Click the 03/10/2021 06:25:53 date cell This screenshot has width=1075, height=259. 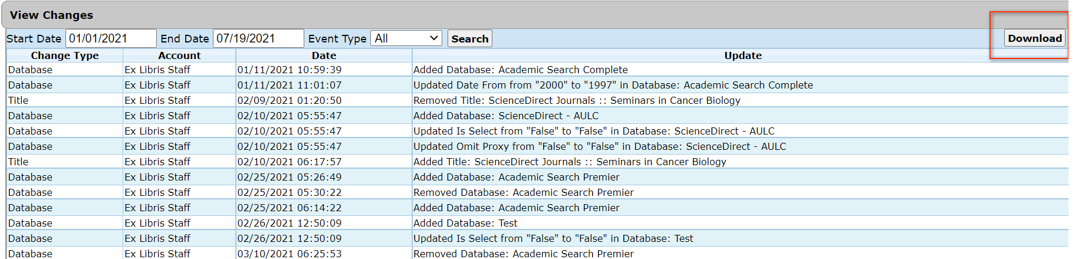tap(289, 254)
